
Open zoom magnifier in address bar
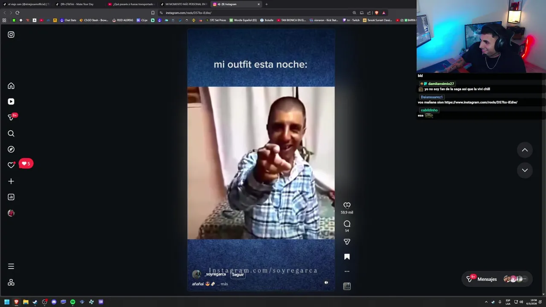point(354,13)
